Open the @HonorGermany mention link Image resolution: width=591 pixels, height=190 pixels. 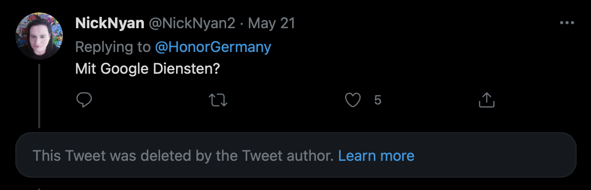[213, 47]
